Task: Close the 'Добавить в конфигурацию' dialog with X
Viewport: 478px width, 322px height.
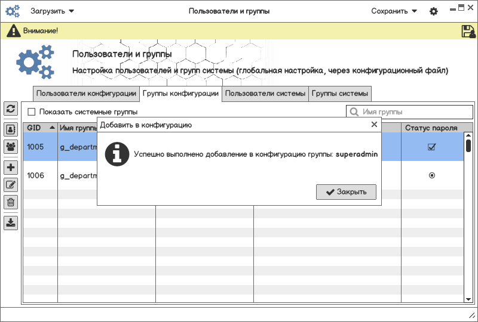Action: [x=374, y=125]
